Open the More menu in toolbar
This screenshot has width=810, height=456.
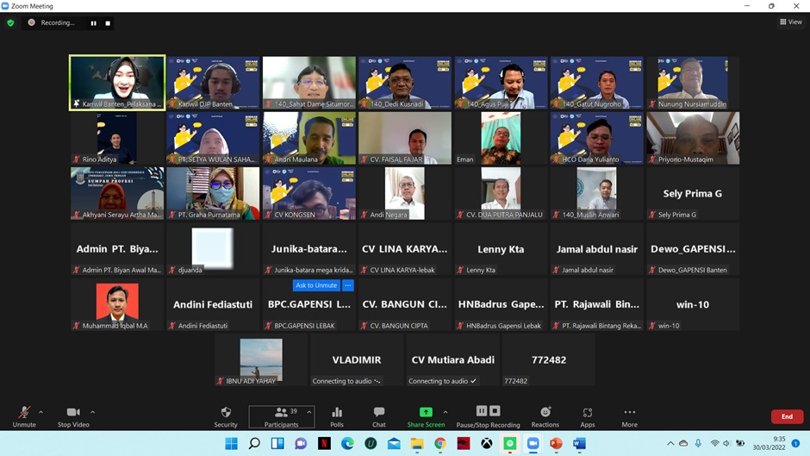pyautogui.click(x=629, y=415)
